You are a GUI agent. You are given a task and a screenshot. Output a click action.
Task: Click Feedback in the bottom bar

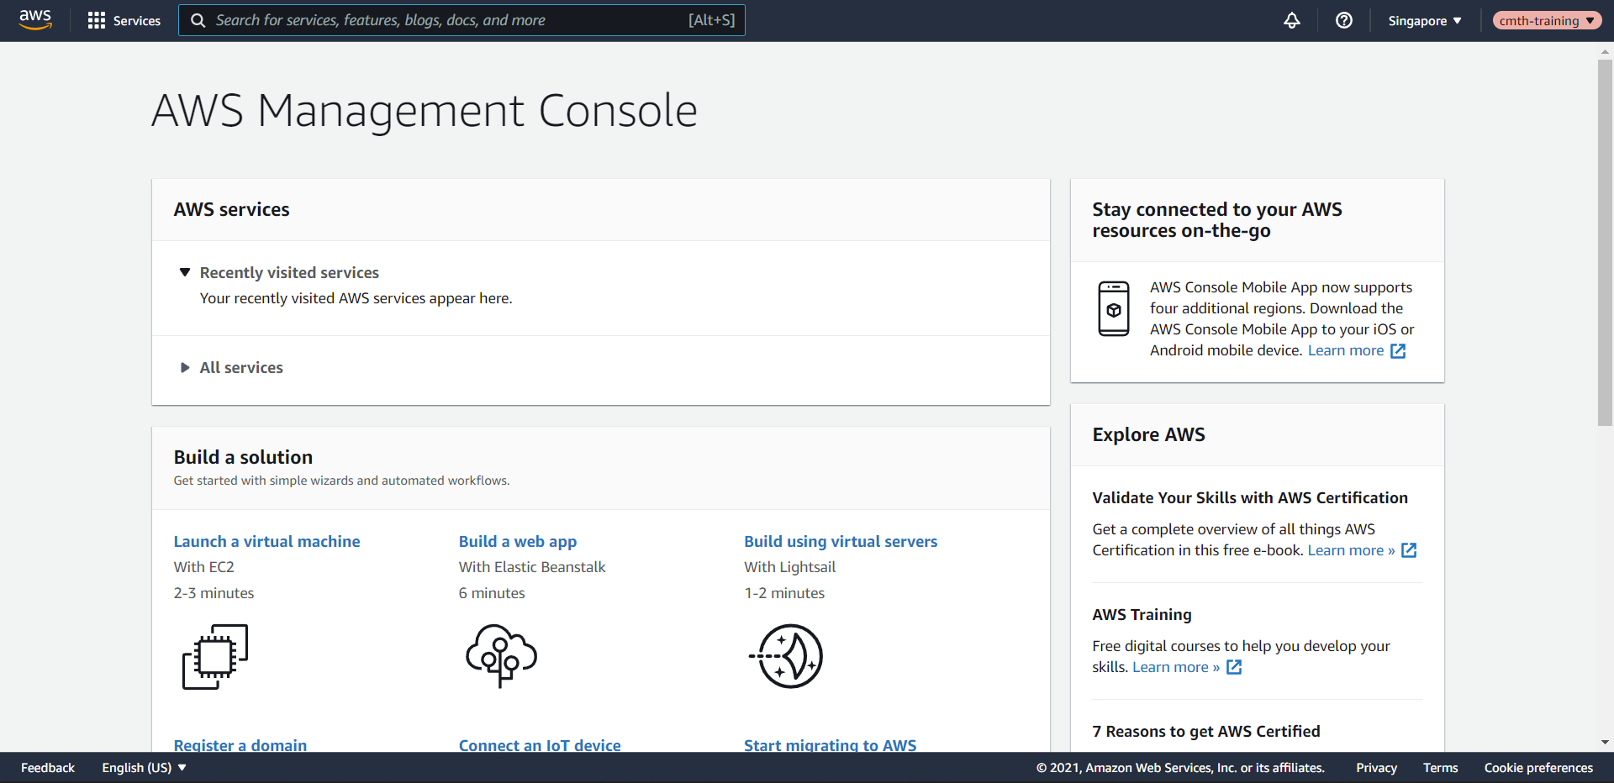point(47,767)
